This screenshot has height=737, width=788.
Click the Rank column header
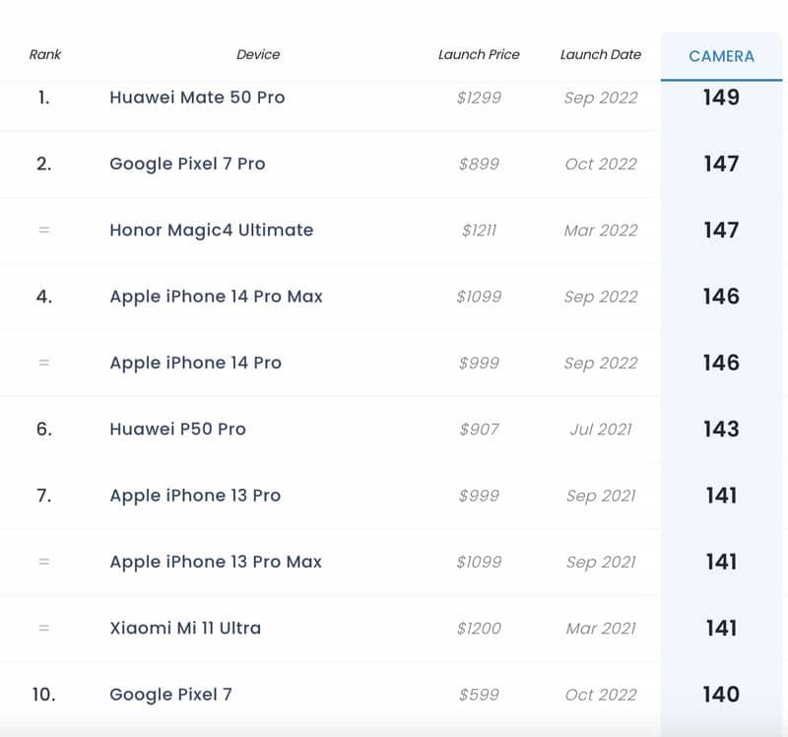pos(44,54)
